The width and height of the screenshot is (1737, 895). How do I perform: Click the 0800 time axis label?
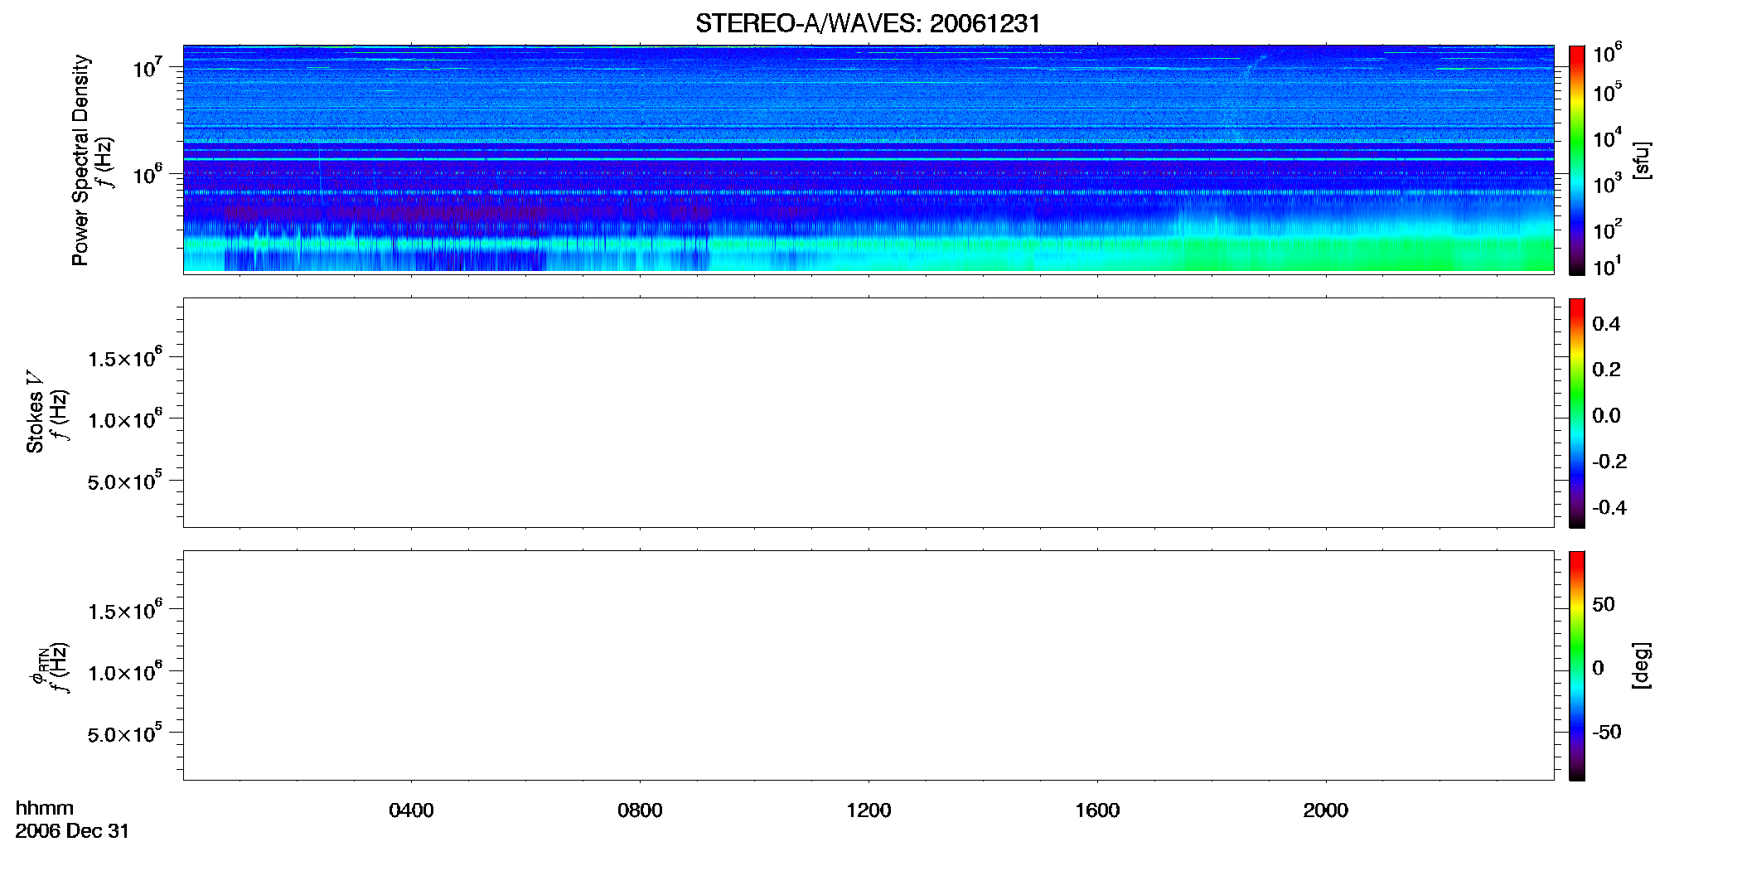tap(640, 810)
